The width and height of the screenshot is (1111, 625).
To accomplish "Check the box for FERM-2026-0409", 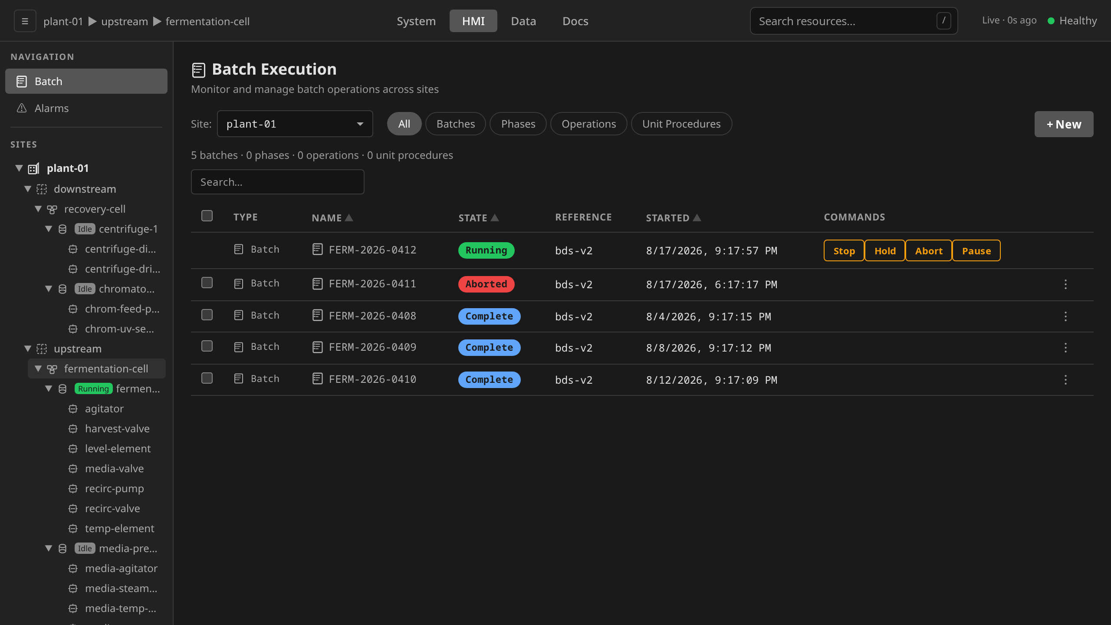I will 207,346.
